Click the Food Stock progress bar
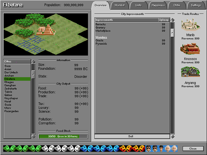 tap(63, 136)
